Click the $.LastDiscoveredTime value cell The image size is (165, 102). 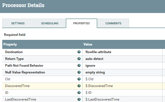point(122,99)
